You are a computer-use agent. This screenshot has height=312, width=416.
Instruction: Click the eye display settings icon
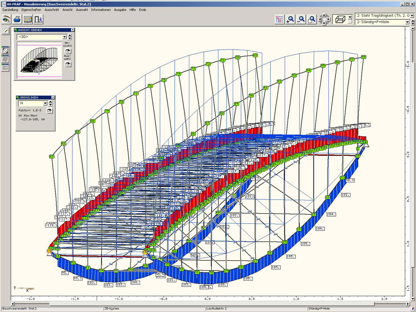point(6,19)
